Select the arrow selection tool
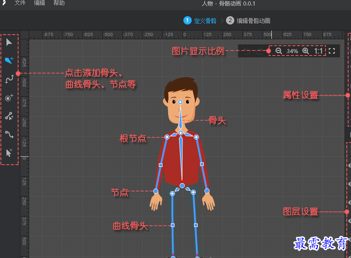This screenshot has height=258, width=351. click(9, 43)
